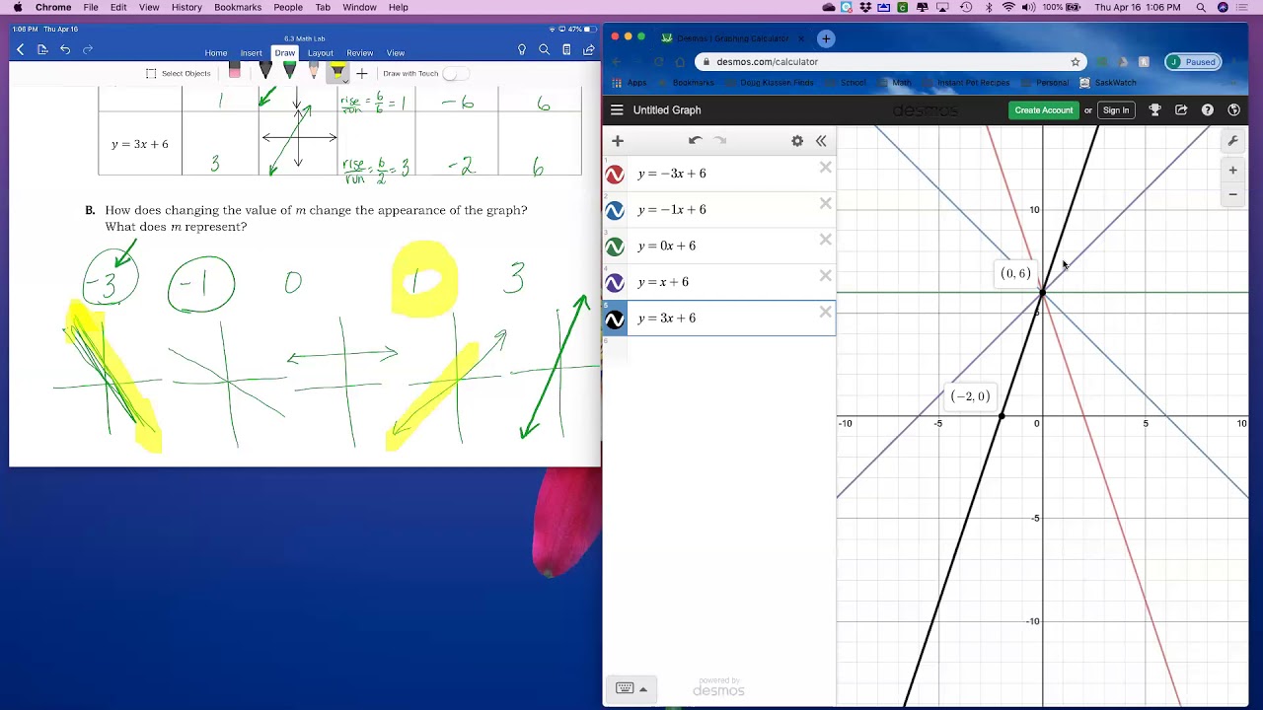Screen dimensions: 1263x710
Task: Open the Math bookmark folder
Action: click(x=895, y=83)
